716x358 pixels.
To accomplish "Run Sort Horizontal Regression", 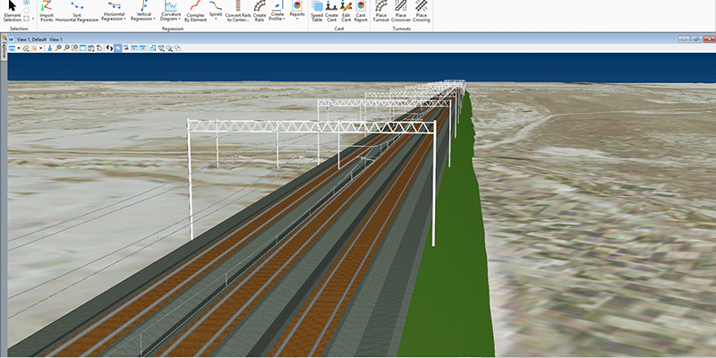I will click(x=77, y=11).
